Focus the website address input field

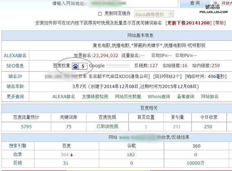point(132,3)
